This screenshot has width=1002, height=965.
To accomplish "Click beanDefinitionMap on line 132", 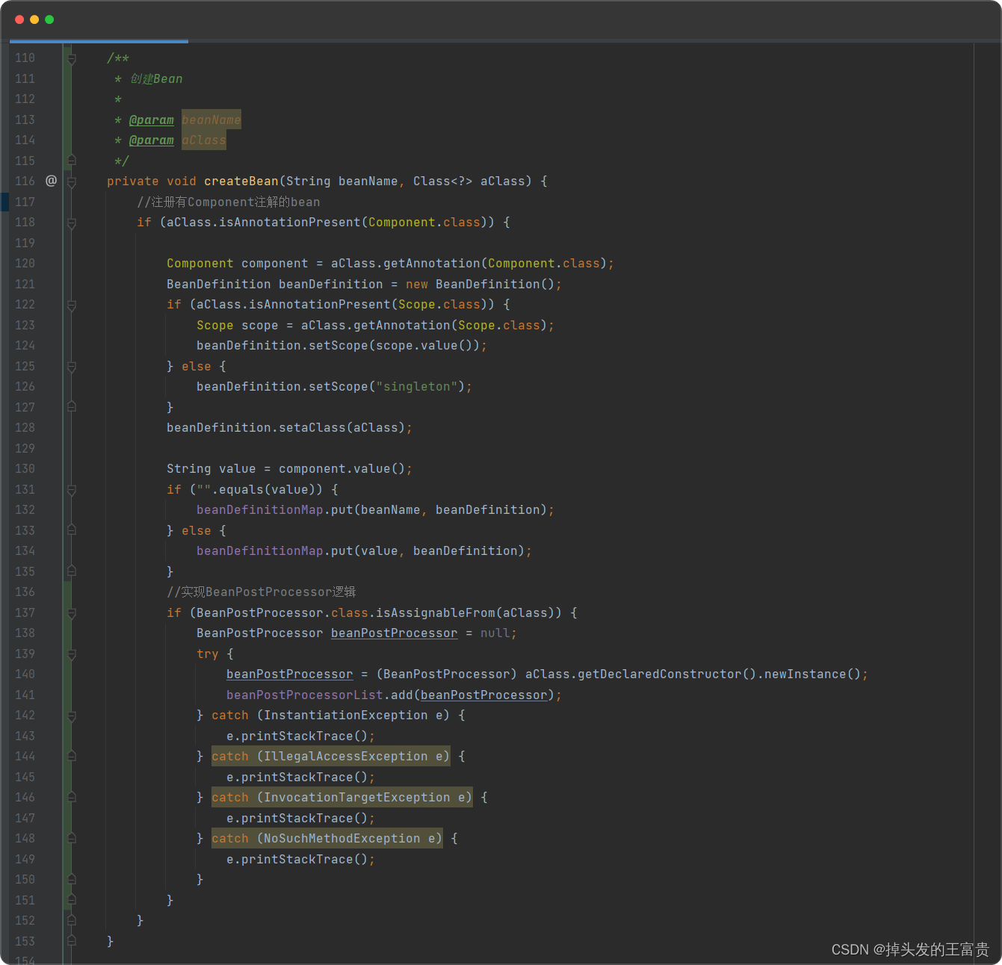I will [x=260, y=510].
